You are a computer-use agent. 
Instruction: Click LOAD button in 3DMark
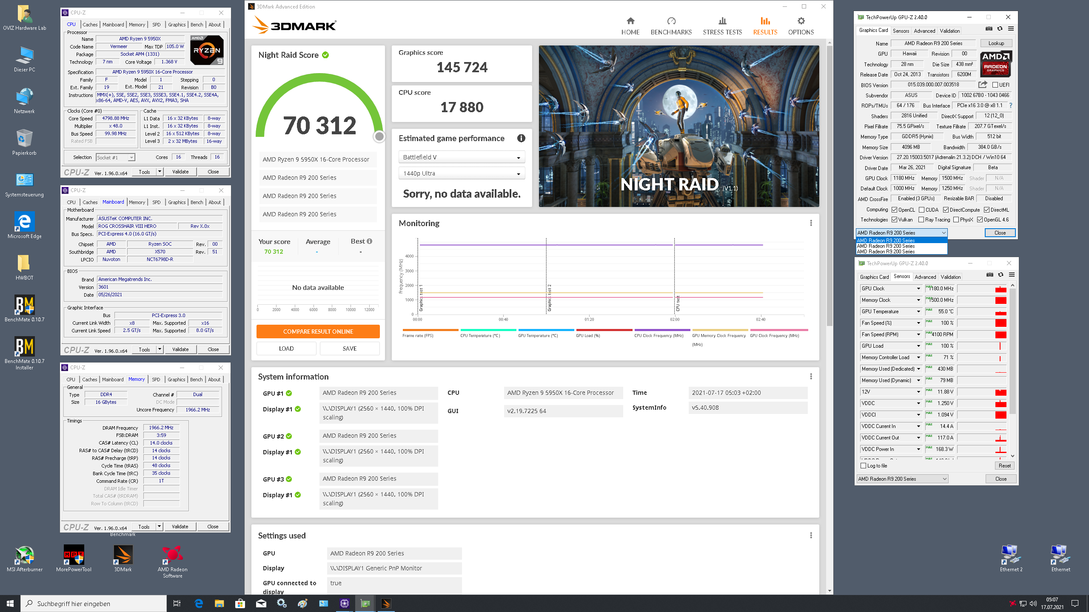(286, 348)
